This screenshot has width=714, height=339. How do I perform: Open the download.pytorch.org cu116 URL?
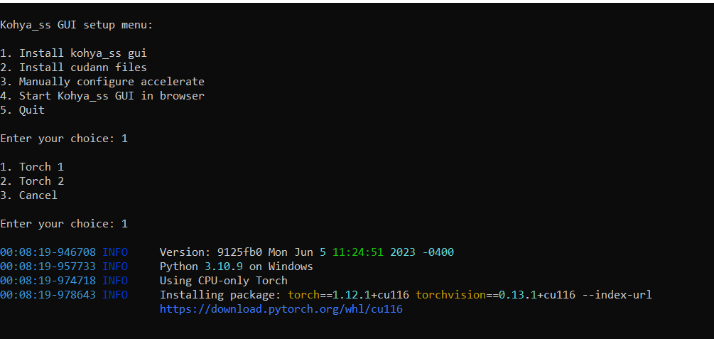coord(281,309)
